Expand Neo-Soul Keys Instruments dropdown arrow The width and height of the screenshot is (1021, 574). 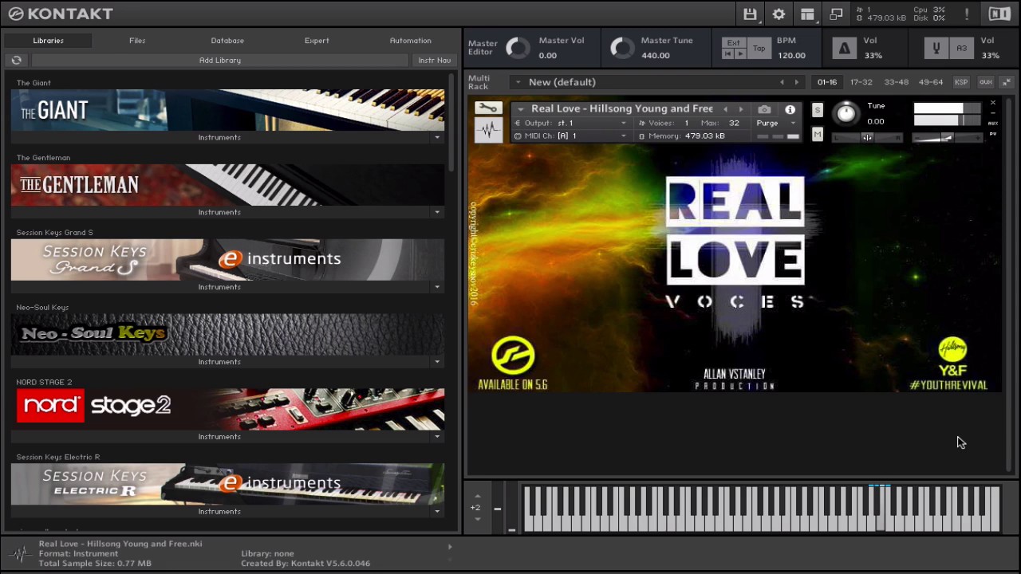(437, 362)
